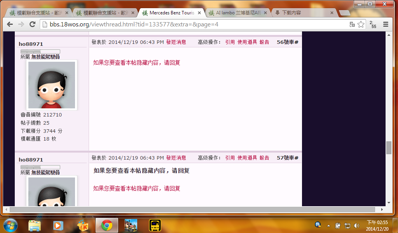398x233 pixels.
Task: Open the media player taskbar icon
Action: tap(58, 225)
